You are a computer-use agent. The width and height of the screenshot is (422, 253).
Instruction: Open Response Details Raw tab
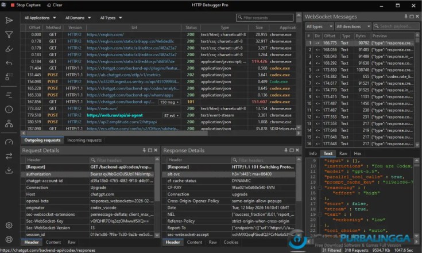[213, 242]
